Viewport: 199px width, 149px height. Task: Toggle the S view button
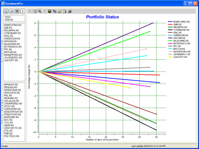point(23,11)
